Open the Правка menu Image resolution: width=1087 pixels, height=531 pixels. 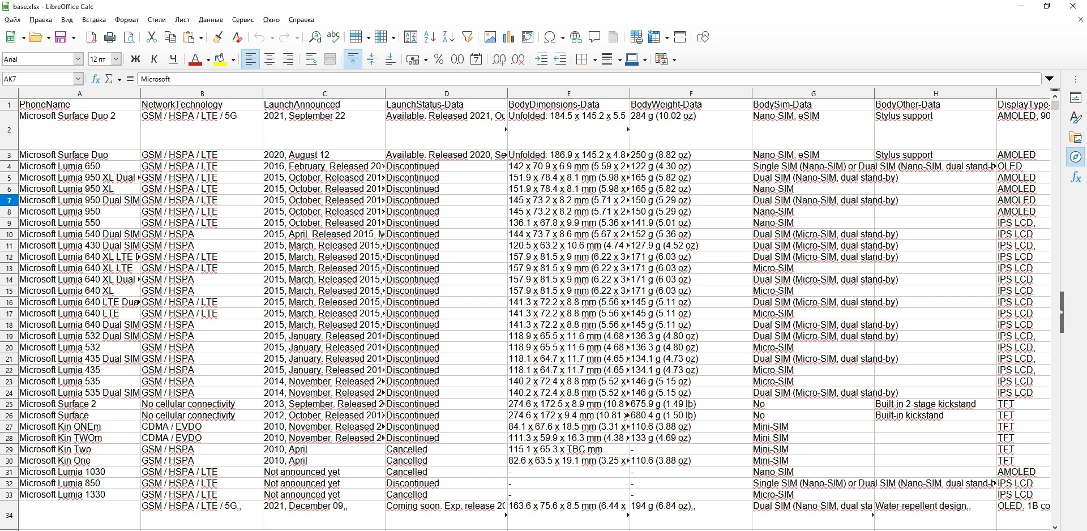(x=41, y=20)
